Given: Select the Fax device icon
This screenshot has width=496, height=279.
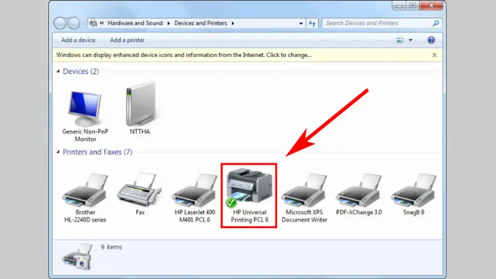Looking at the screenshot, I should (139, 189).
